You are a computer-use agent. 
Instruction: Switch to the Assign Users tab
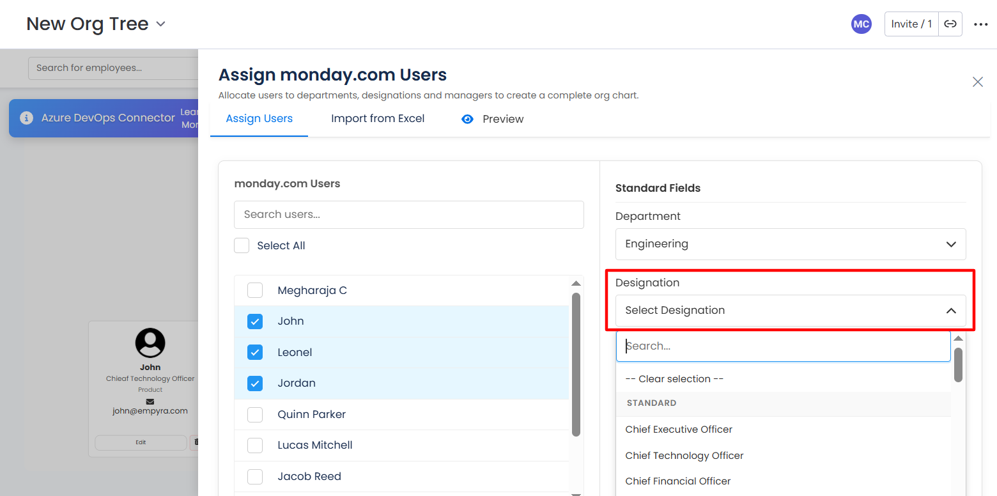[259, 119]
